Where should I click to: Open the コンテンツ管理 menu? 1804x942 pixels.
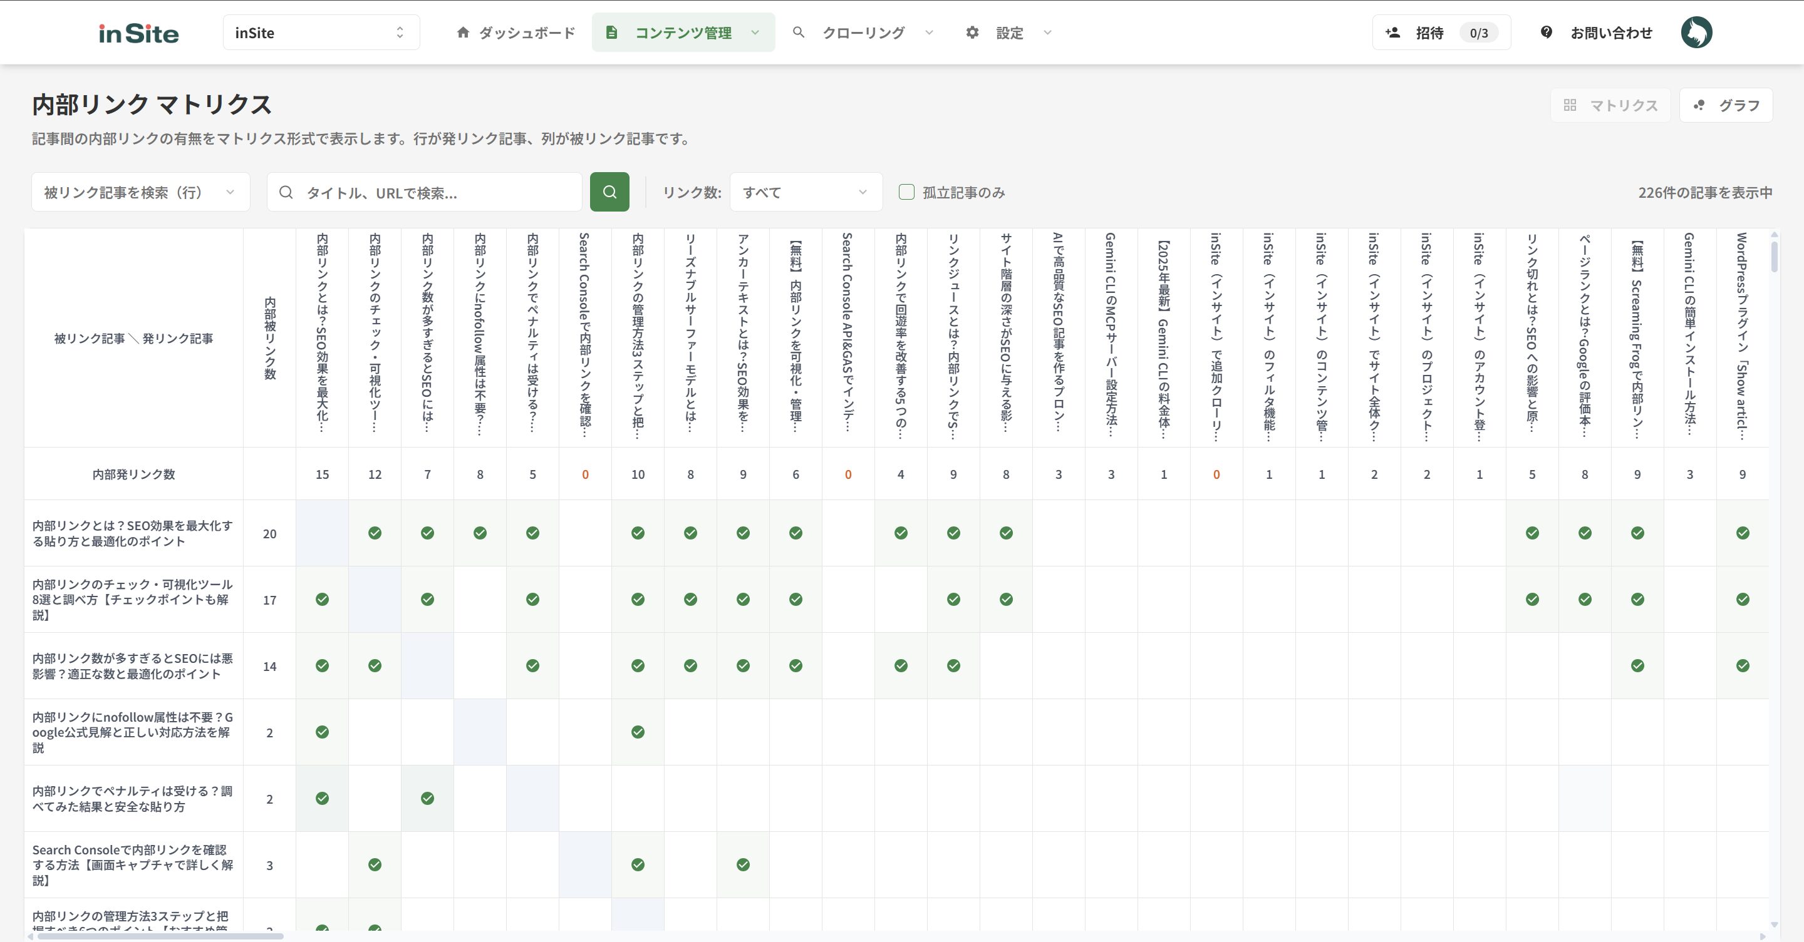(x=683, y=32)
